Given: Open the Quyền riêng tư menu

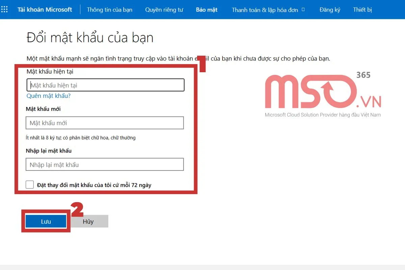Looking at the screenshot, I should [164, 10].
